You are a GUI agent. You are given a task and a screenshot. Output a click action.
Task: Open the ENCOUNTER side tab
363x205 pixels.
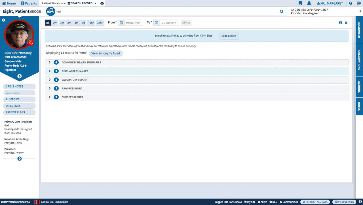point(359,30)
